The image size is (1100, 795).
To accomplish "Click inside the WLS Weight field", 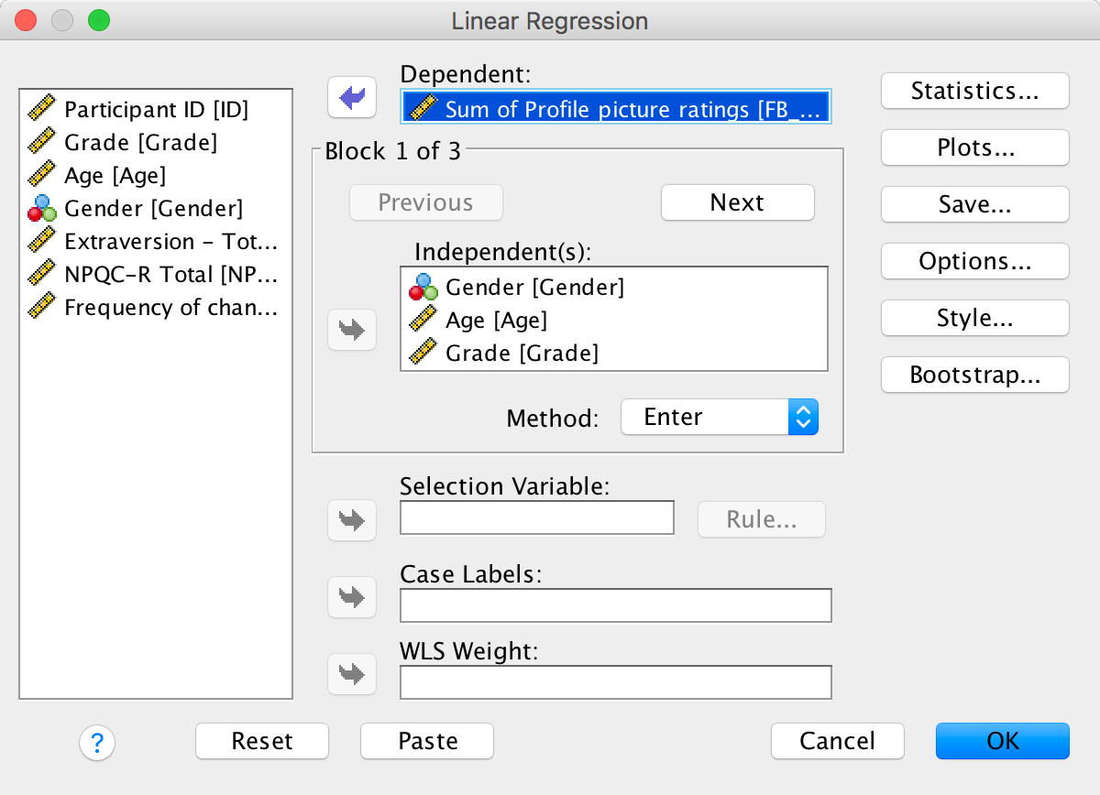I will (x=615, y=682).
